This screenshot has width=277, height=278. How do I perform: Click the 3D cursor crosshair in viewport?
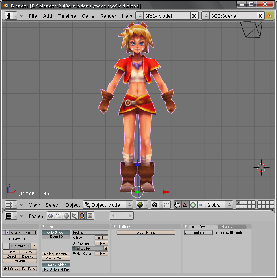point(261,167)
